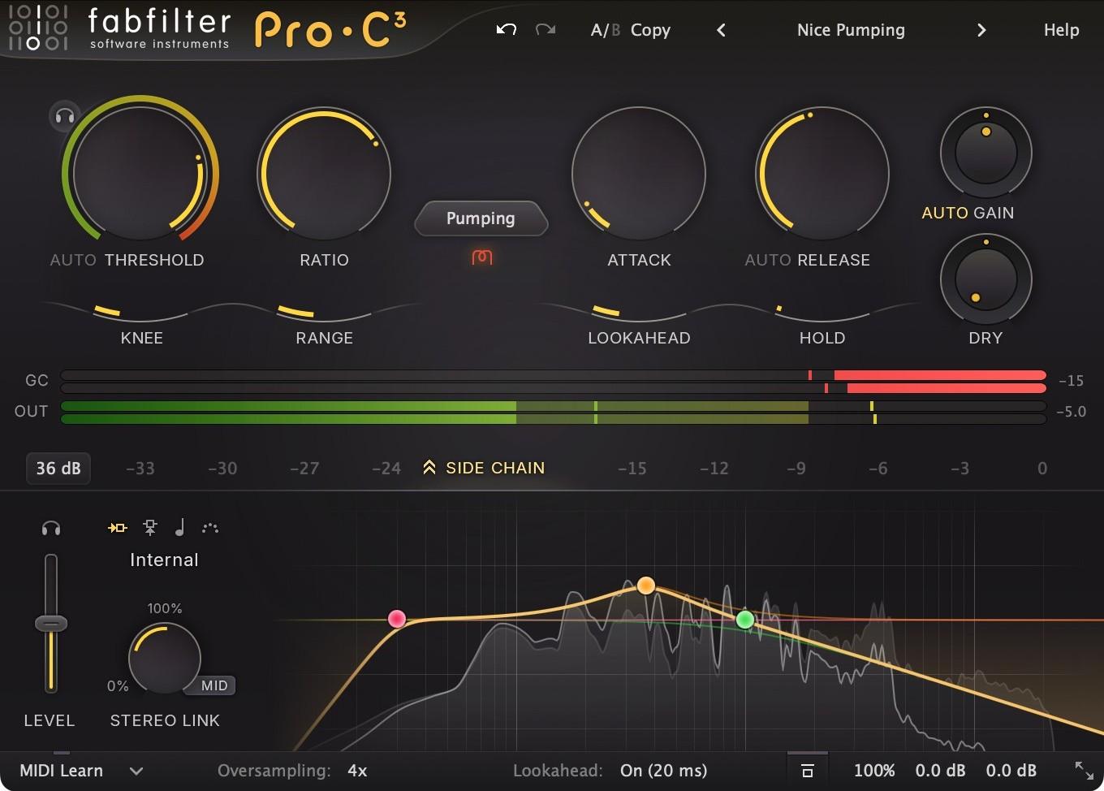Collapse the SIDE CHAIN panel via its chevron
This screenshot has width=1104, height=791.
[429, 467]
